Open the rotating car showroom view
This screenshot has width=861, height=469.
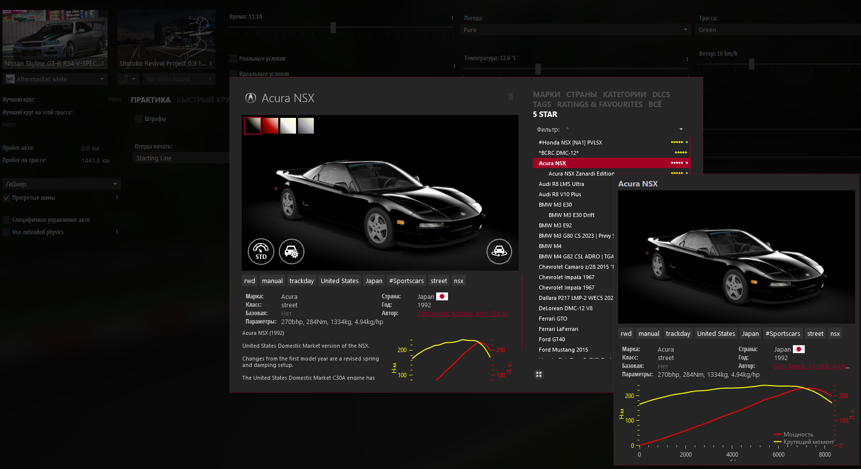click(499, 251)
